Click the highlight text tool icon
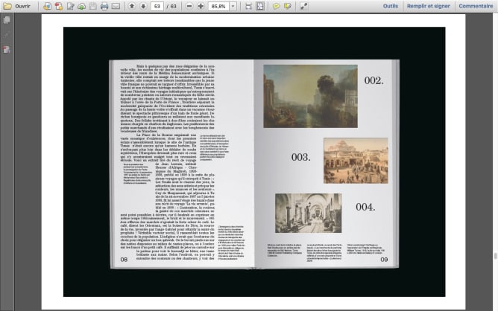 pos(288,6)
